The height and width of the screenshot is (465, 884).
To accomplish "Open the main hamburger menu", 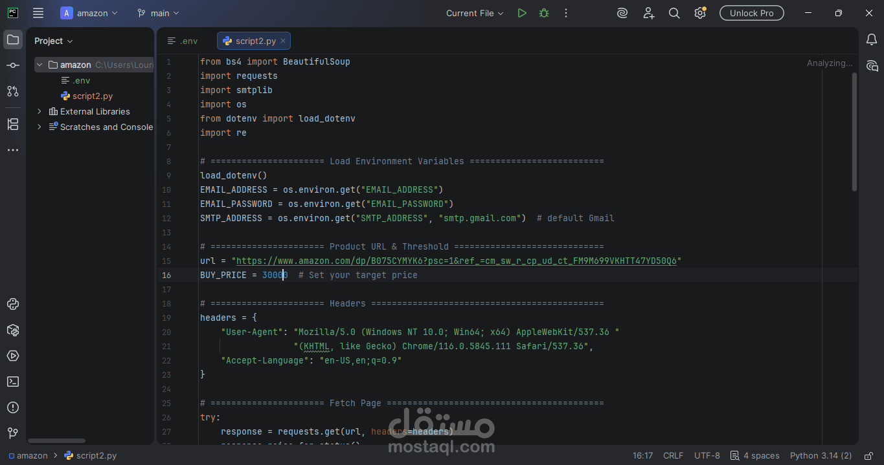I will pos(38,13).
